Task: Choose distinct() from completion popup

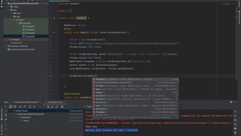Action: click(x=135, y=109)
